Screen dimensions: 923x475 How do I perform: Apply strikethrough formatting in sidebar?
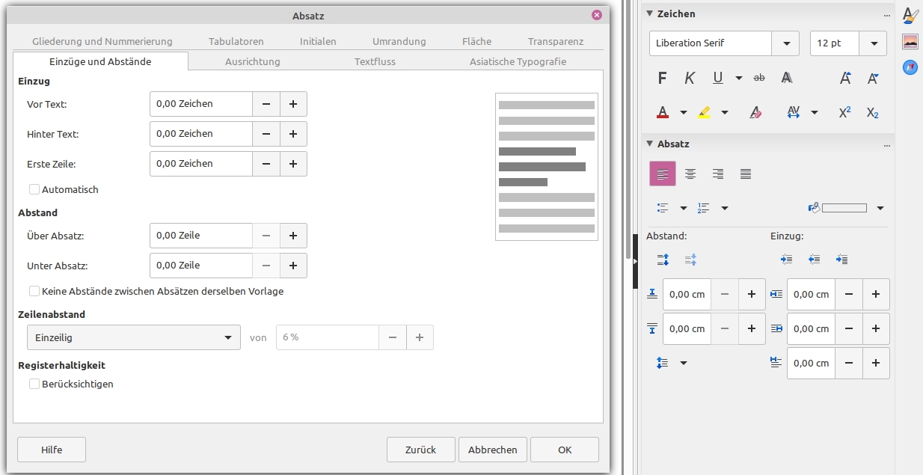(759, 78)
